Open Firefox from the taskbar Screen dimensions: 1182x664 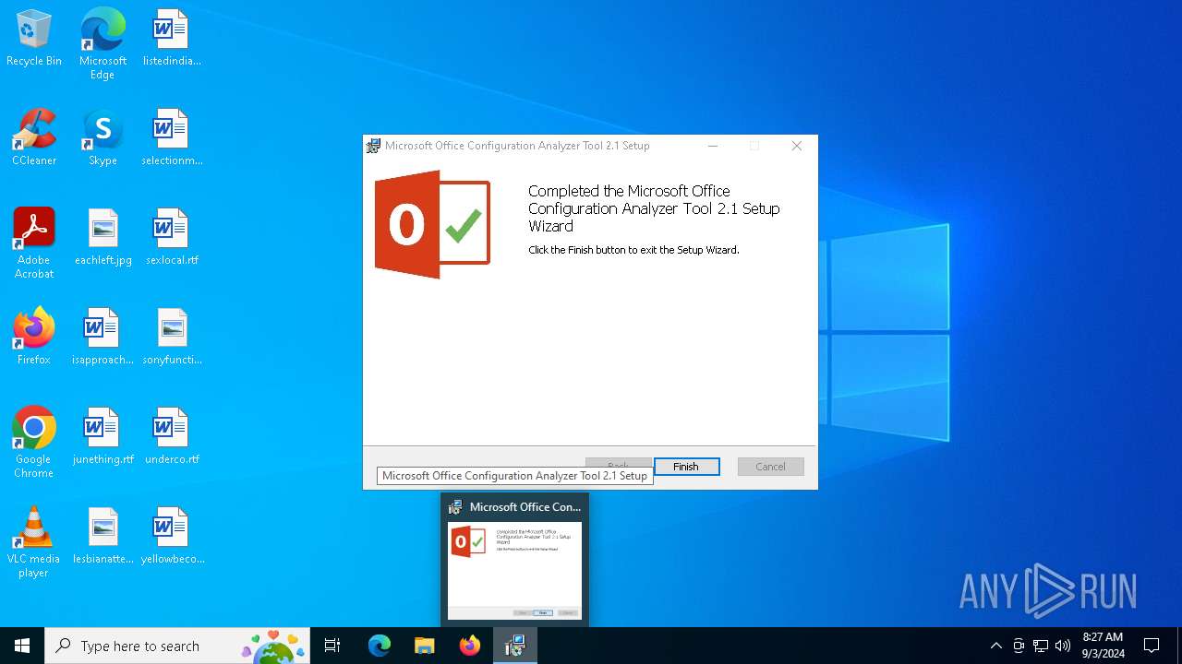coord(470,646)
